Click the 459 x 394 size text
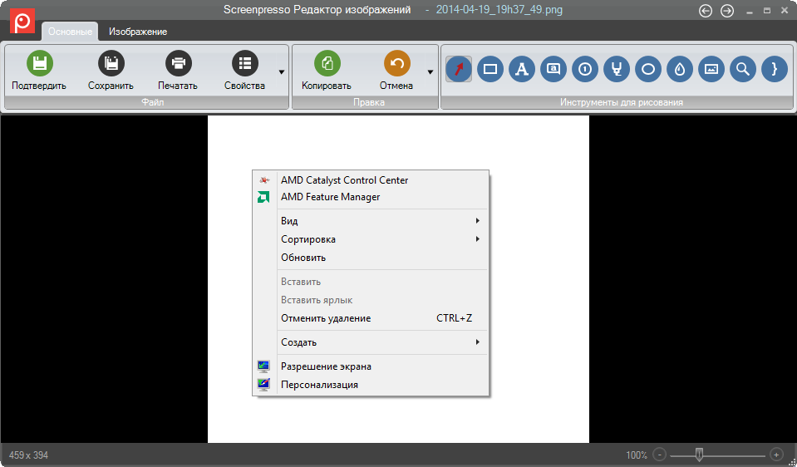Viewport: 797px width, 467px height. coord(28,455)
